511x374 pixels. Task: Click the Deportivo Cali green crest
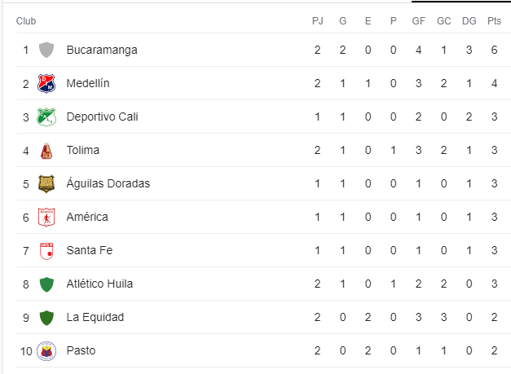[x=46, y=117]
